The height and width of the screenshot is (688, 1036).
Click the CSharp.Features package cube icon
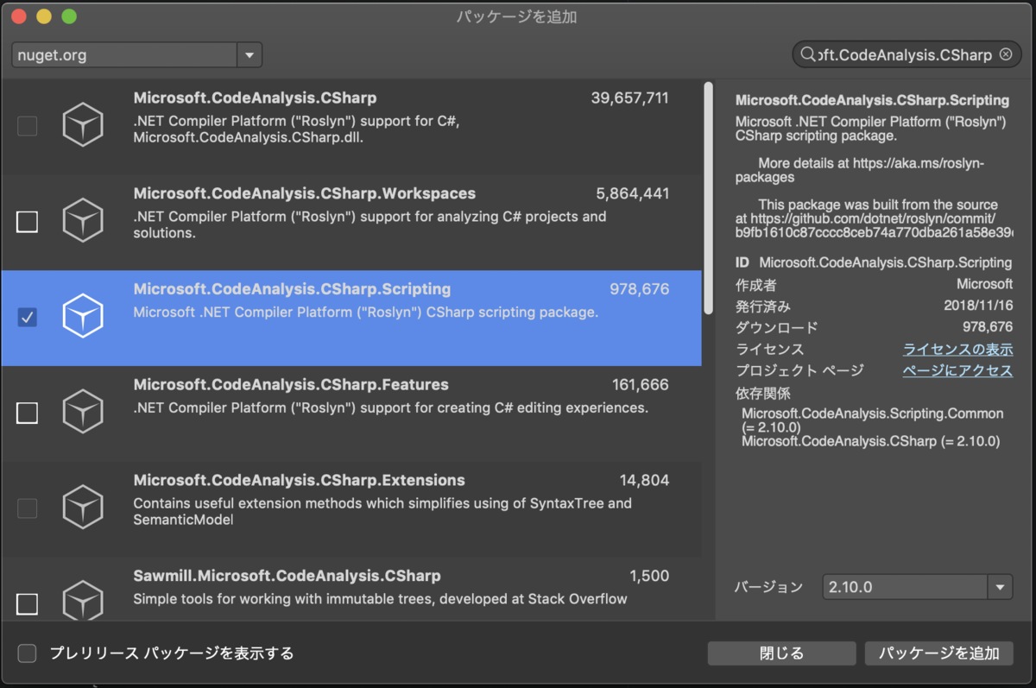(83, 412)
